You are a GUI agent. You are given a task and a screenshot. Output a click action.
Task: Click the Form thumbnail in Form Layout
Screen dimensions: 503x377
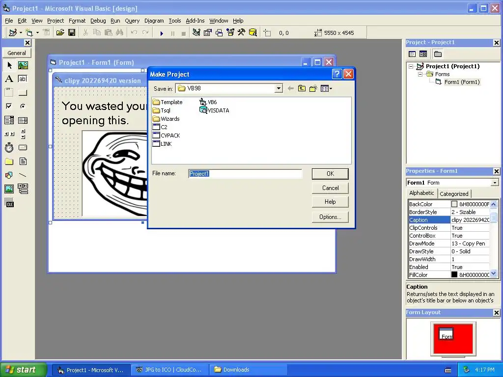point(446,334)
